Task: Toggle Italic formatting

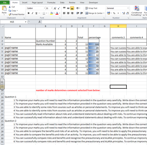Action: (x=32, y=13)
